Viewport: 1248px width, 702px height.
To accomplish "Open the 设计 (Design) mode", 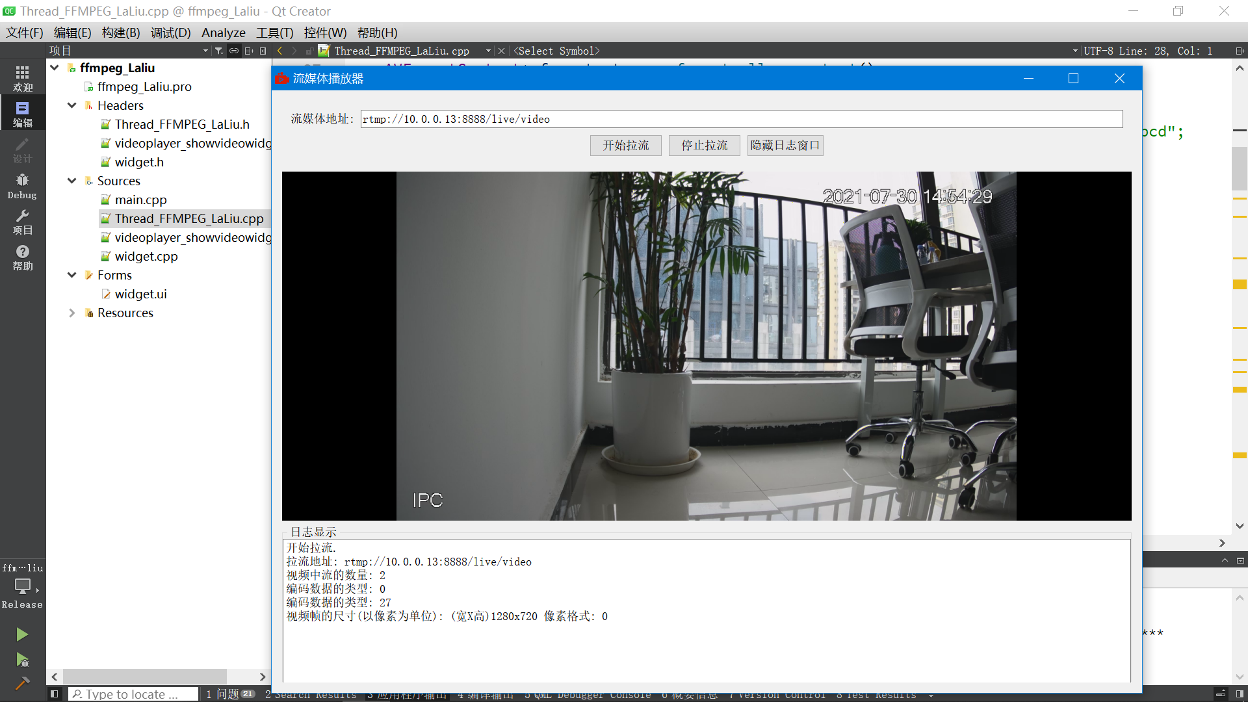I will 21,151.
